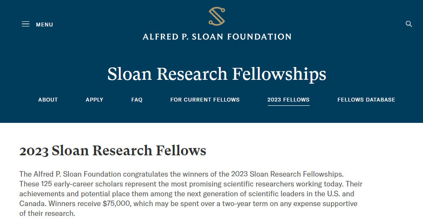Click "of their research." closing line
The height and width of the screenshot is (224, 423).
click(47, 213)
